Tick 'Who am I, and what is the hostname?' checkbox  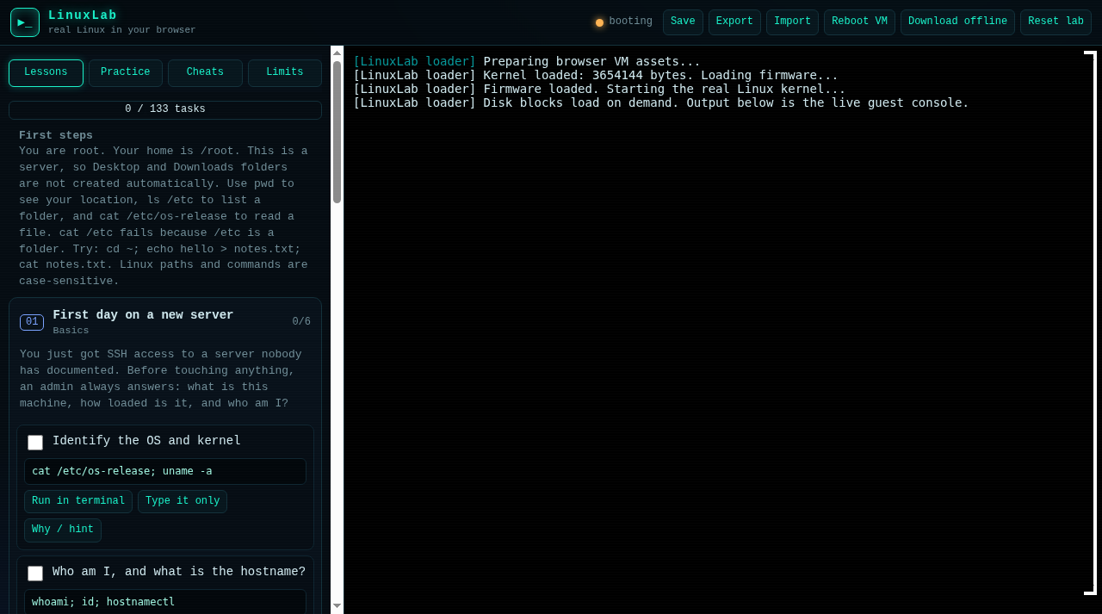pos(35,574)
